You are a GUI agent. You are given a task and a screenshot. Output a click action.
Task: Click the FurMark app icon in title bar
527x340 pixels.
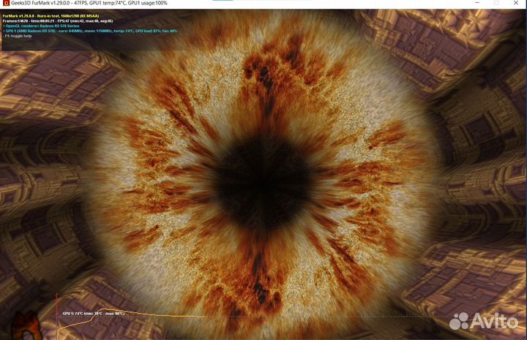tap(4, 4)
